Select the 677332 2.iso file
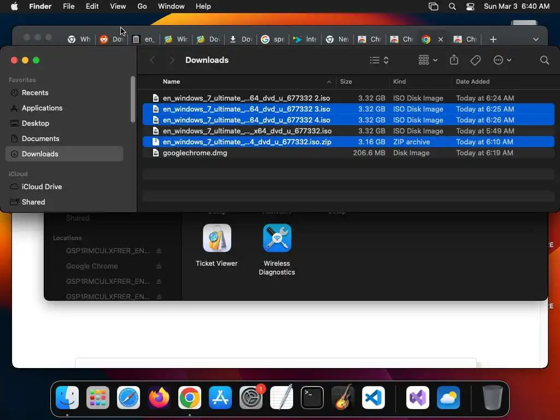 [x=348, y=98]
